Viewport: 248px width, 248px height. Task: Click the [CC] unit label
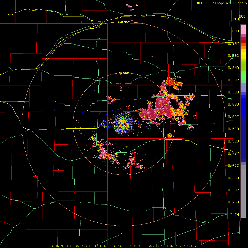(x=235, y=19)
